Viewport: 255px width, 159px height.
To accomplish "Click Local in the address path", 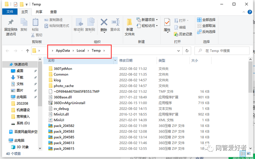I will coord(81,50).
